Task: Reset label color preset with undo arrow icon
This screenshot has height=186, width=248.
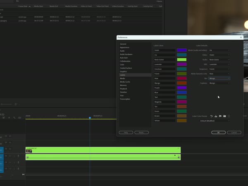Action: click(212, 116)
